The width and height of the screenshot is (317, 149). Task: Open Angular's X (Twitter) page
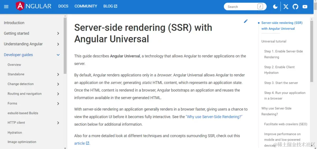[x=286, y=7]
